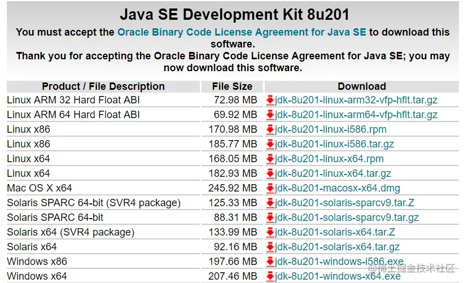This screenshot has height=283, width=464.
Task: Click the 207.46 MB file size
Action: [233, 276]
